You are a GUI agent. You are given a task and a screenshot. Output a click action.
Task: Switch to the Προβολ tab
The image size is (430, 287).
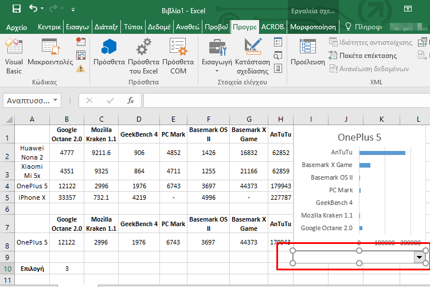(216, 27)
